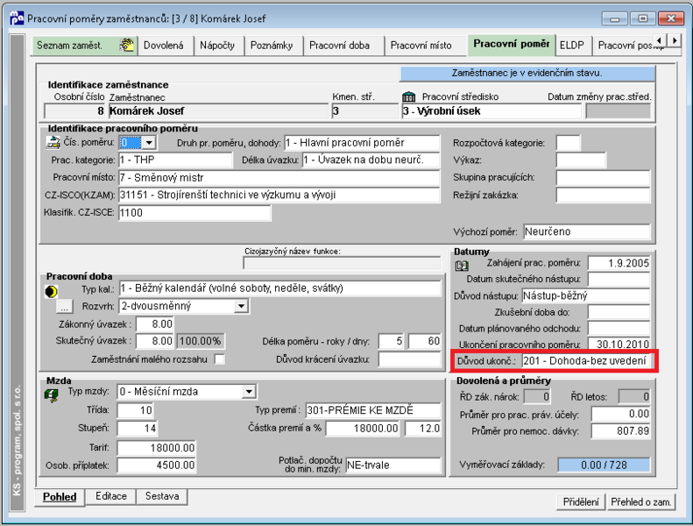Click the ellipsis button next to Rozvrh
The width and height of the screenshot is (693, 526).
pos(64,306)
